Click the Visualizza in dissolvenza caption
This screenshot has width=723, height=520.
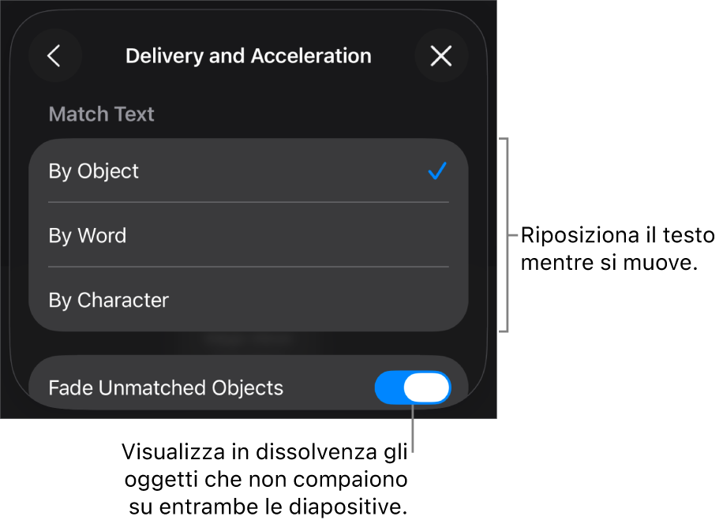(265, 479)
